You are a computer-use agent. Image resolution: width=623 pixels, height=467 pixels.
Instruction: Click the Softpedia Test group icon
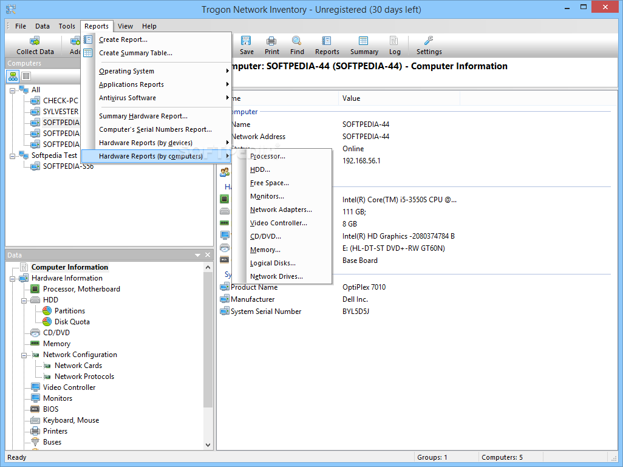point(24,155)
